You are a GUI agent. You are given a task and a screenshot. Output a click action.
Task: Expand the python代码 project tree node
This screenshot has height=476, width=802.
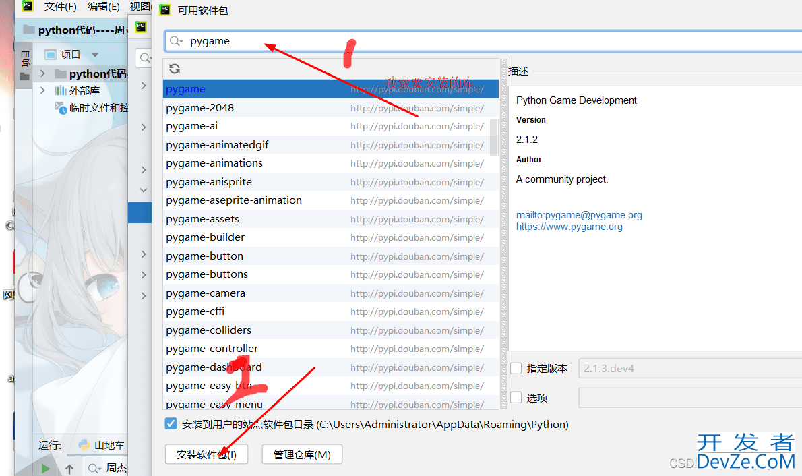tap(42, 73)
